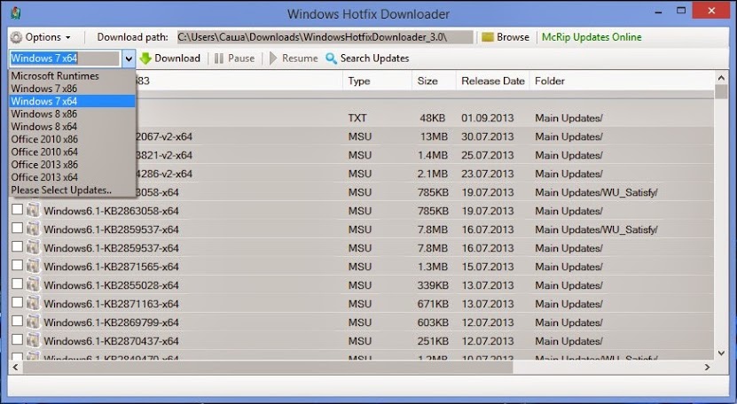737x404 pixels.
Task: Click the Resume button label
Action: coord(300,58)
